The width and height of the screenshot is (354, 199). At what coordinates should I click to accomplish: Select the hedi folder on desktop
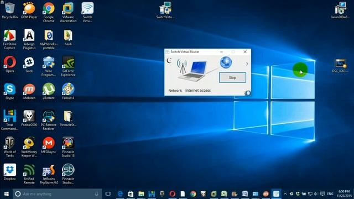(x=68, y=38)
